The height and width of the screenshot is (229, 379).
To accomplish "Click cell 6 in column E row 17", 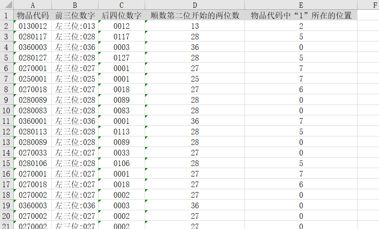I will click(x=301, y=184).
